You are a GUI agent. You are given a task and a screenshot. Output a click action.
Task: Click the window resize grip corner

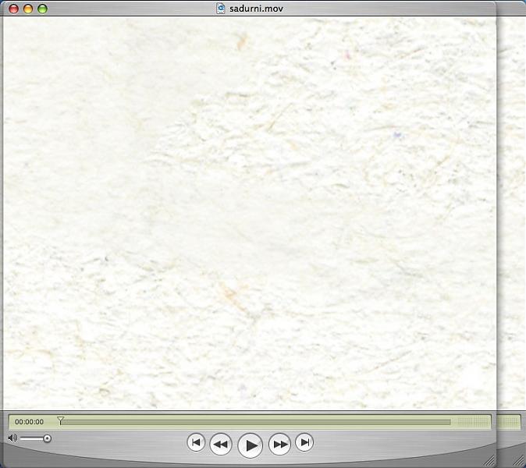[x=490, y=460]
